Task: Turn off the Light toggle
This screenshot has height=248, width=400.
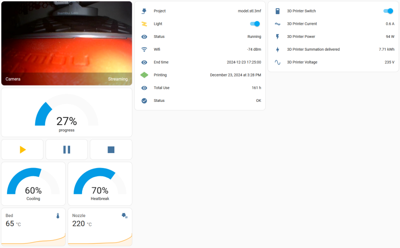Action: point(254,24)
